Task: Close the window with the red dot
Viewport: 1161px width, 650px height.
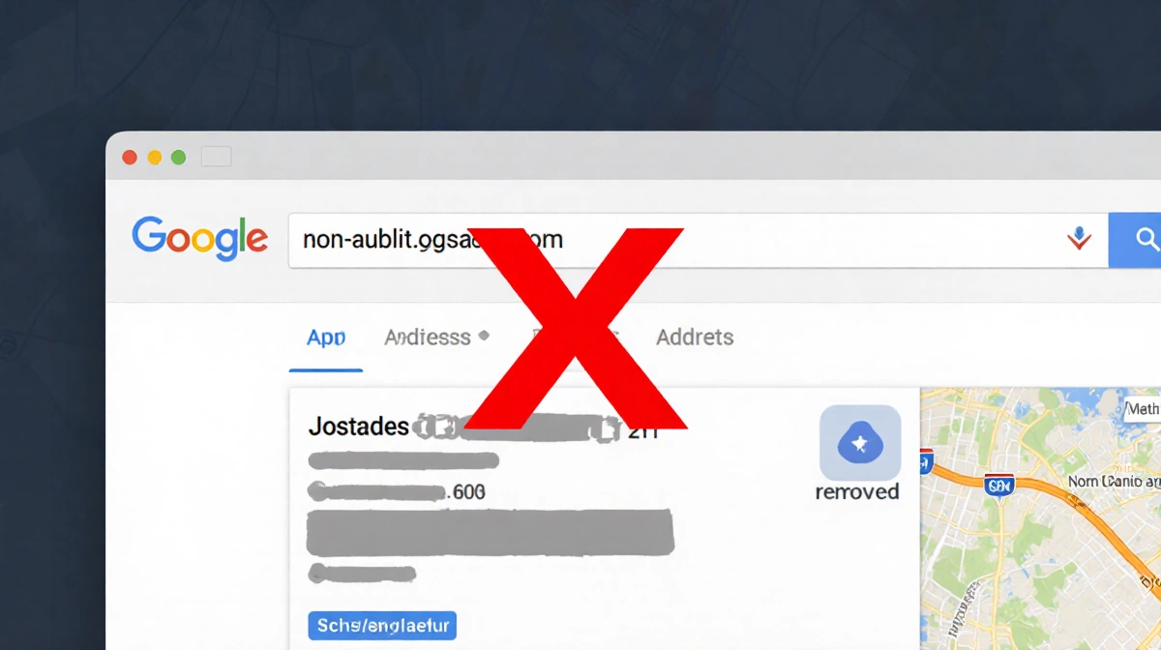Action: click(x=129, y=158)
